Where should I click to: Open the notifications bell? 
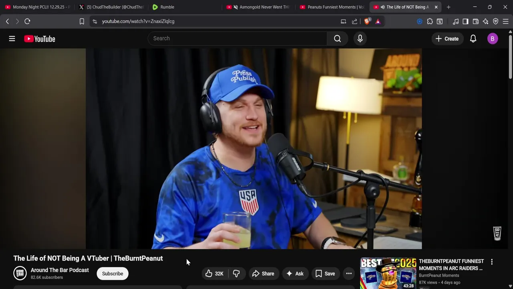[473, 39]
